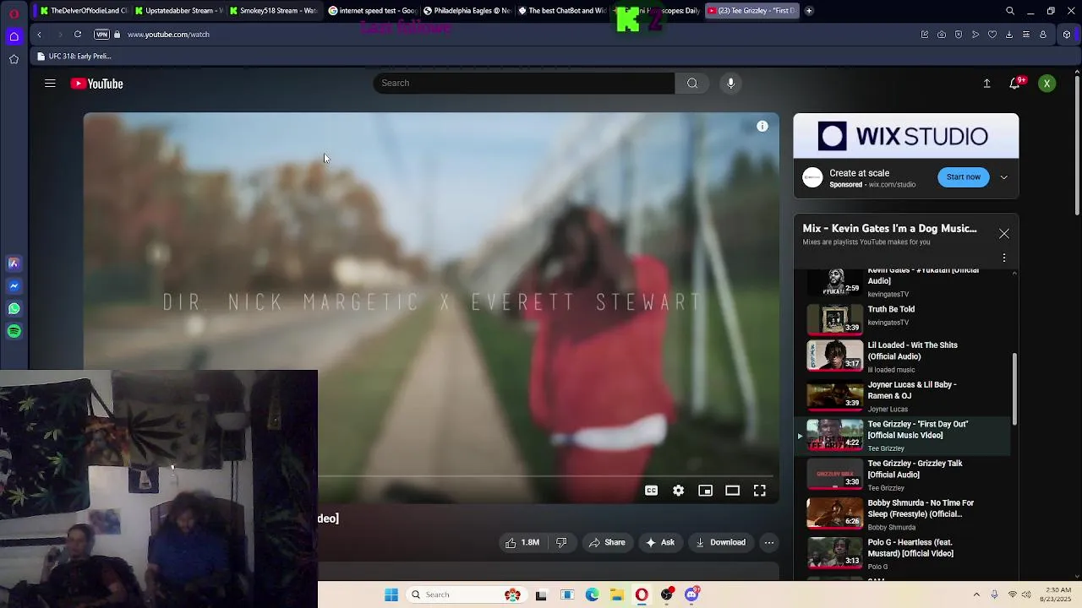Switch to internet speed test tab

pos(372,11)
